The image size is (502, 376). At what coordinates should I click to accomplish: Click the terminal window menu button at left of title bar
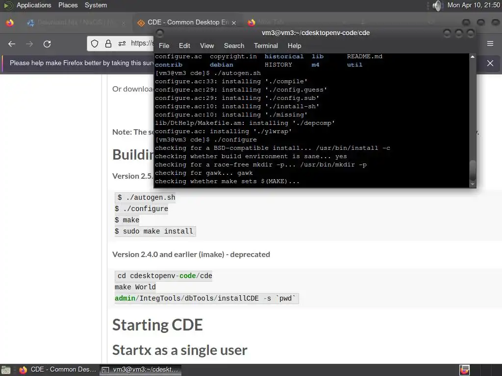tap(160, 33)
